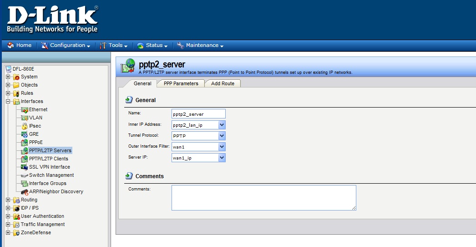Collapse the Interfaces tree node
This screenshot has height=247, width=476.
point(8,102)
